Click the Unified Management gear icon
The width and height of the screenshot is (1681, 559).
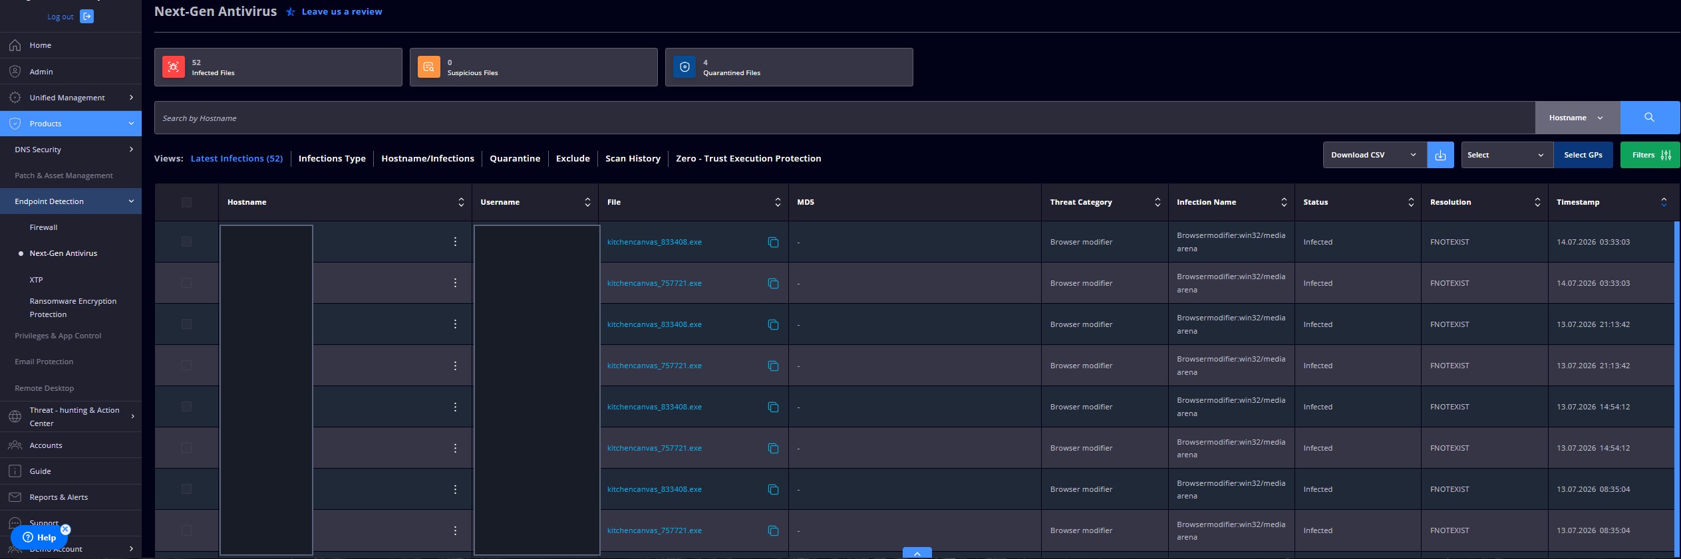pyautogui.click(x=15, y=97)
